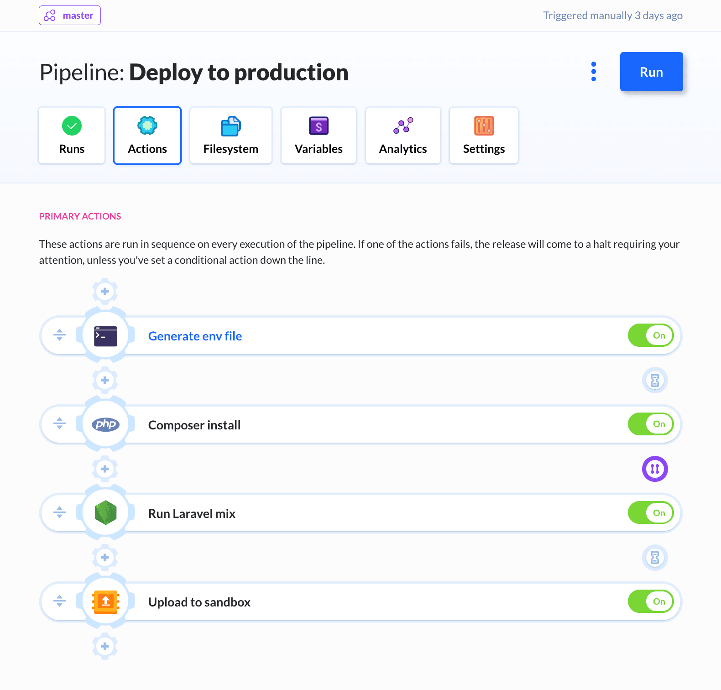This screenshot has height=690, width=721.
Task: Turn off the Composer install action
Action: [651, 424]
